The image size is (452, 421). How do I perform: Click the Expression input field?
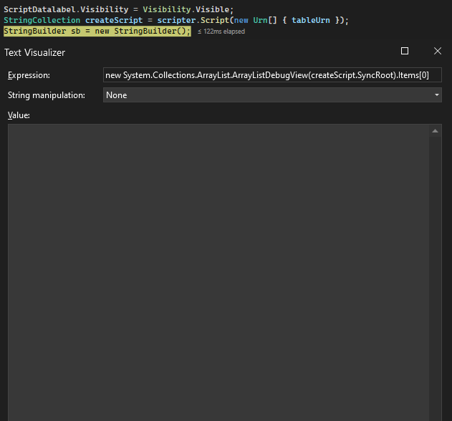[272, 75]
